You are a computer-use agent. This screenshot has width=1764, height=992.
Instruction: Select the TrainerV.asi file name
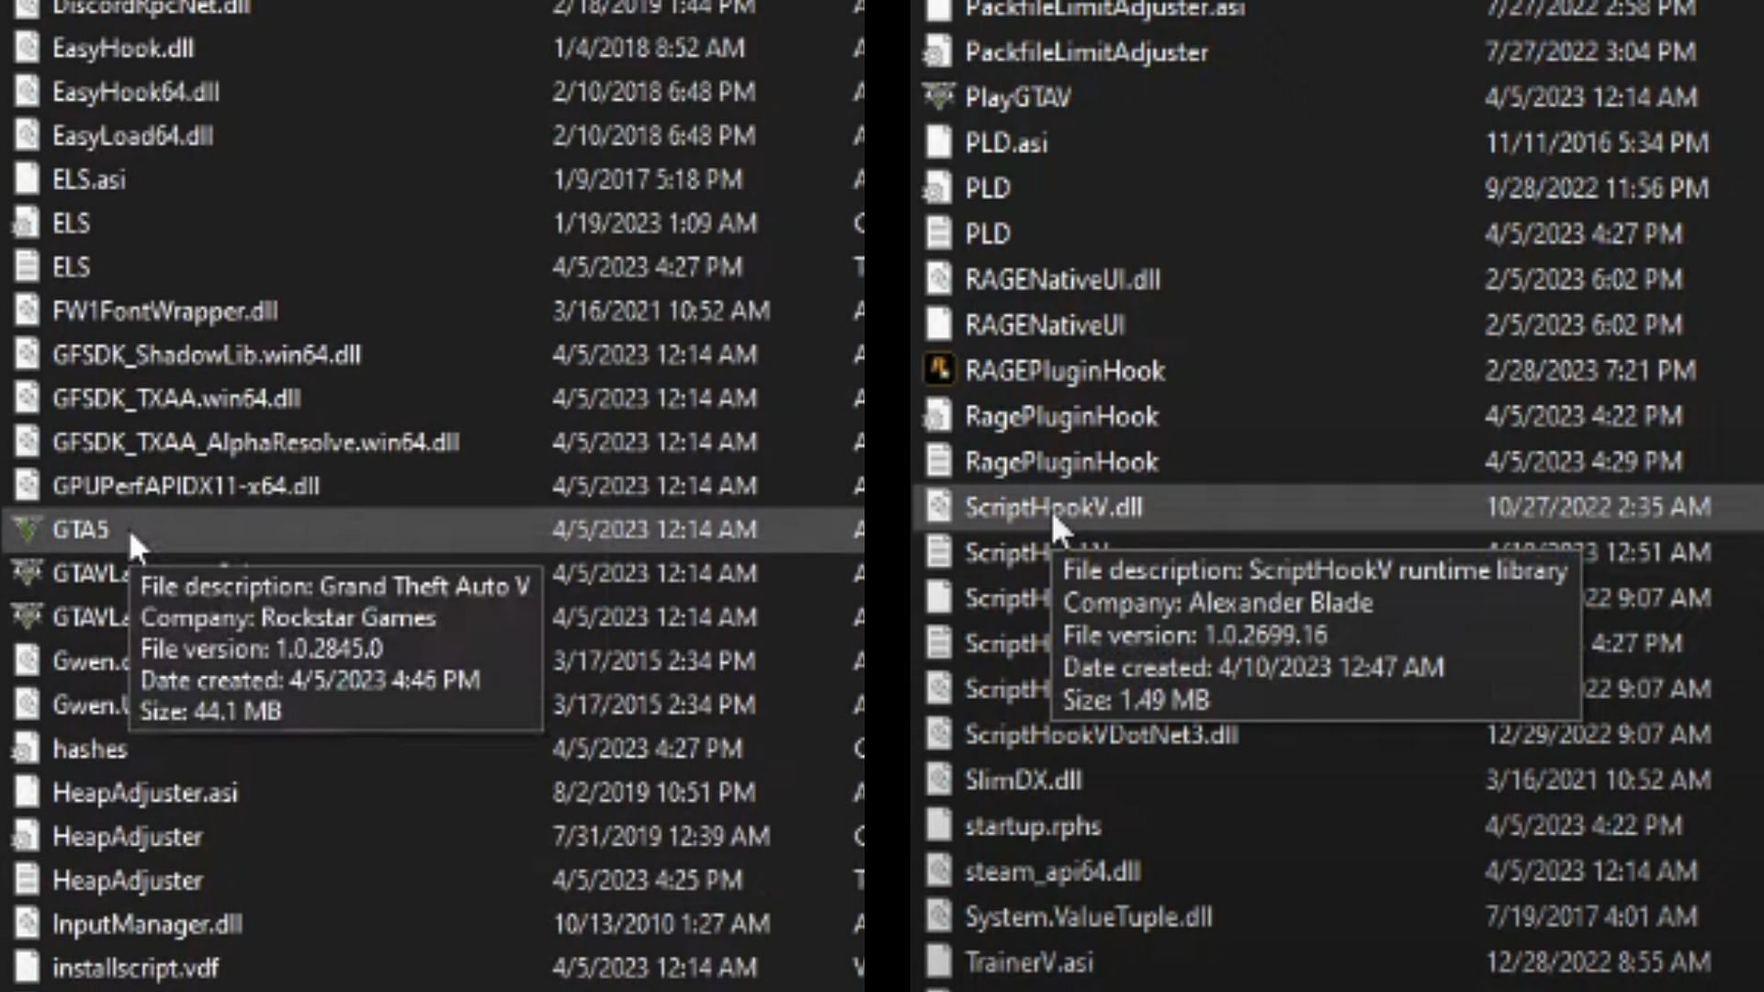click(x=1029, y=963)
